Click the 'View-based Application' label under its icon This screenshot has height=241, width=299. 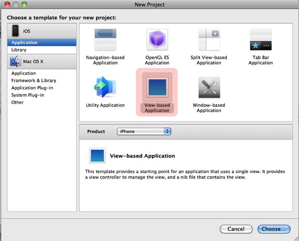point(157,108)
